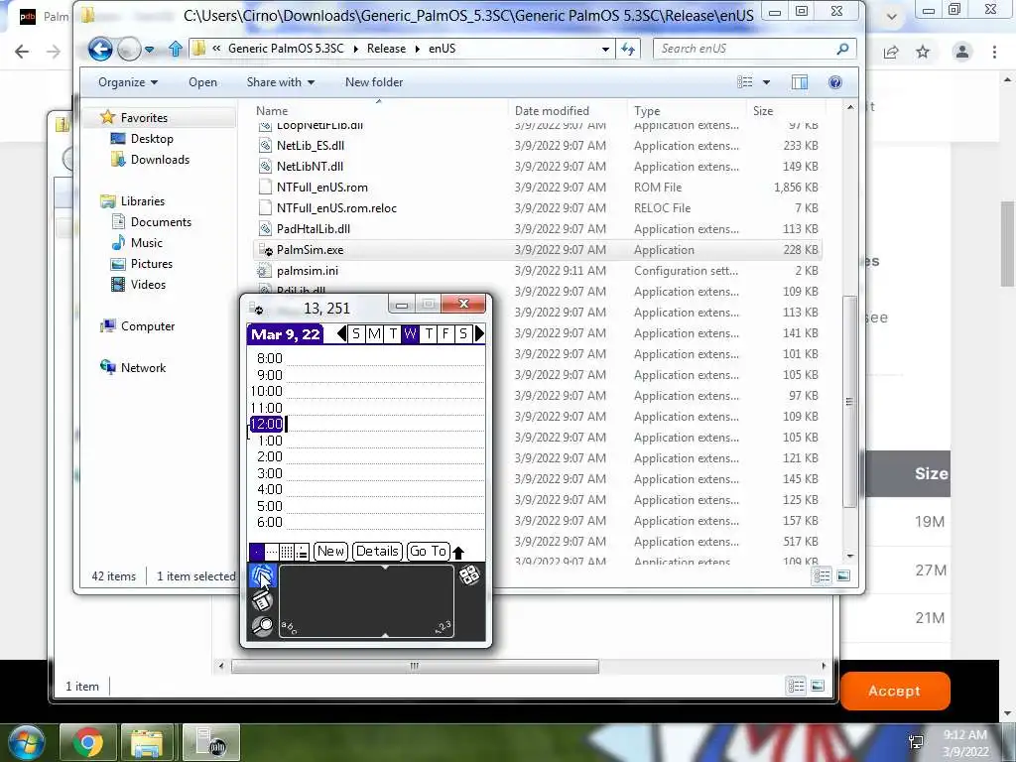
Task: Tap the Palm Menu silkscreen icon
Action: 262,601
